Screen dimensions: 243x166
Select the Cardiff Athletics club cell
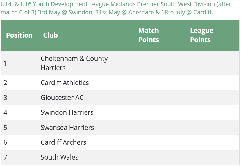click(65, 83)
